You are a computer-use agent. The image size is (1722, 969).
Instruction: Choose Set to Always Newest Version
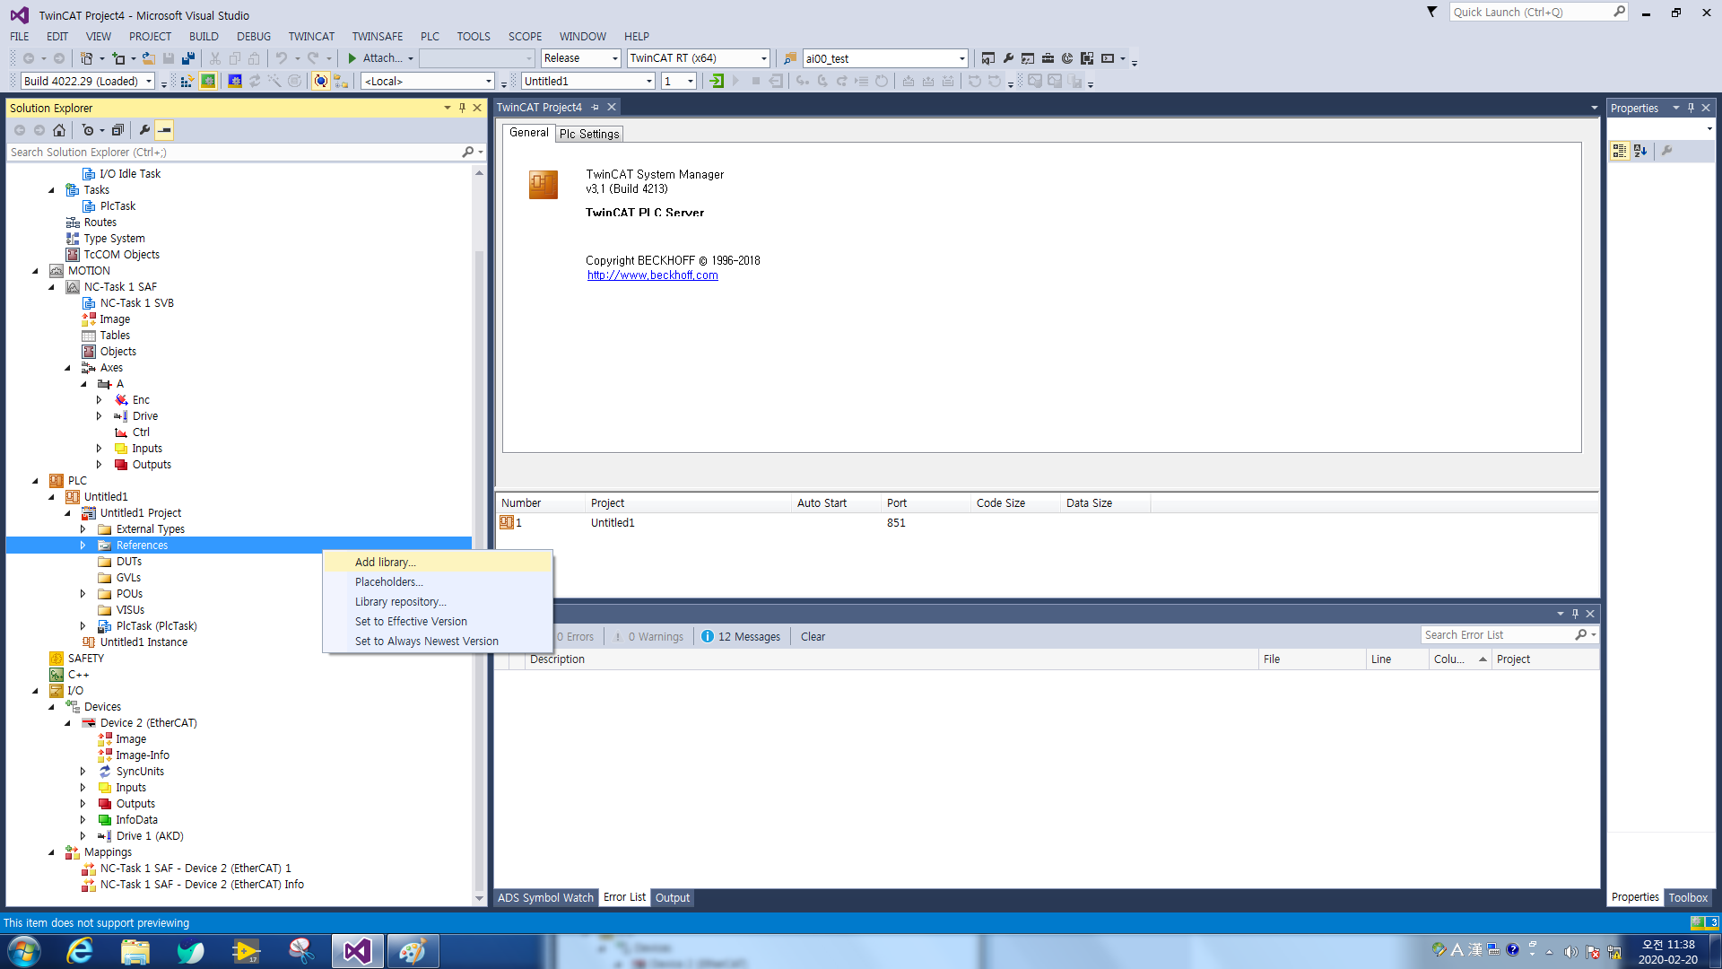click(x=438, y=642)
